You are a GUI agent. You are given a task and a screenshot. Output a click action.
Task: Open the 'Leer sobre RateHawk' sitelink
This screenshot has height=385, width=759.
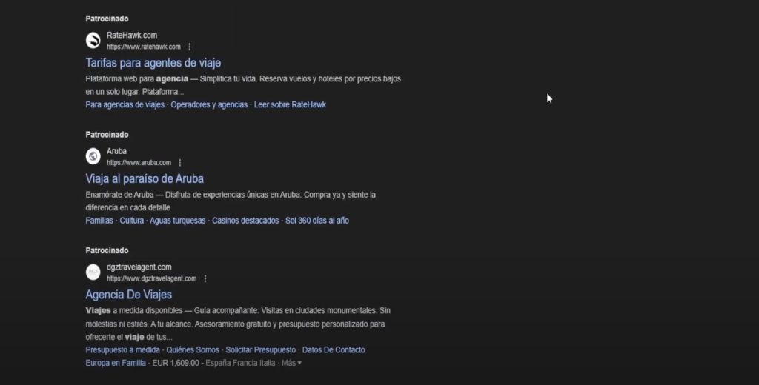[x=290, y=104]
